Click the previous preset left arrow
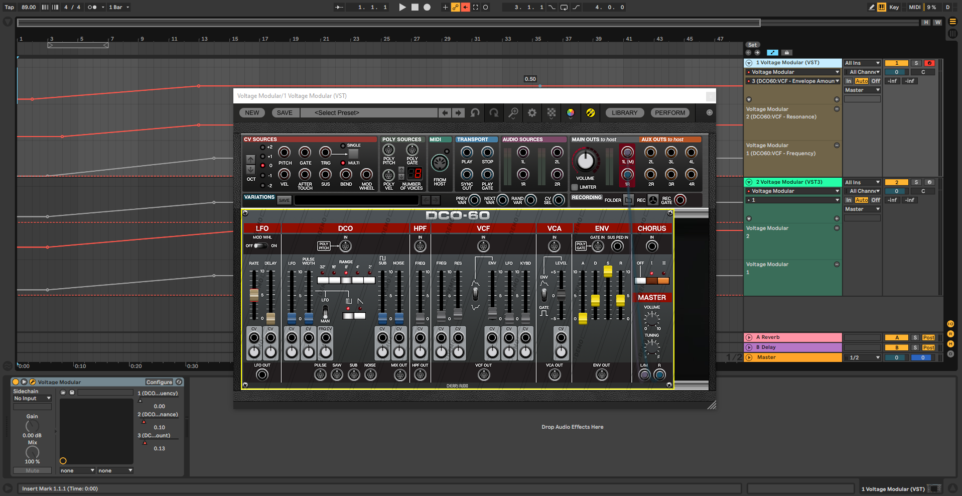The width and height of the screenshot is (962, 496). click(x=445, y=113)
